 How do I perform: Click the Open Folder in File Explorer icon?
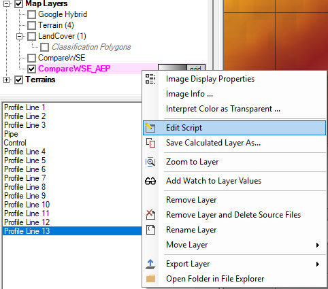[150, 279]
